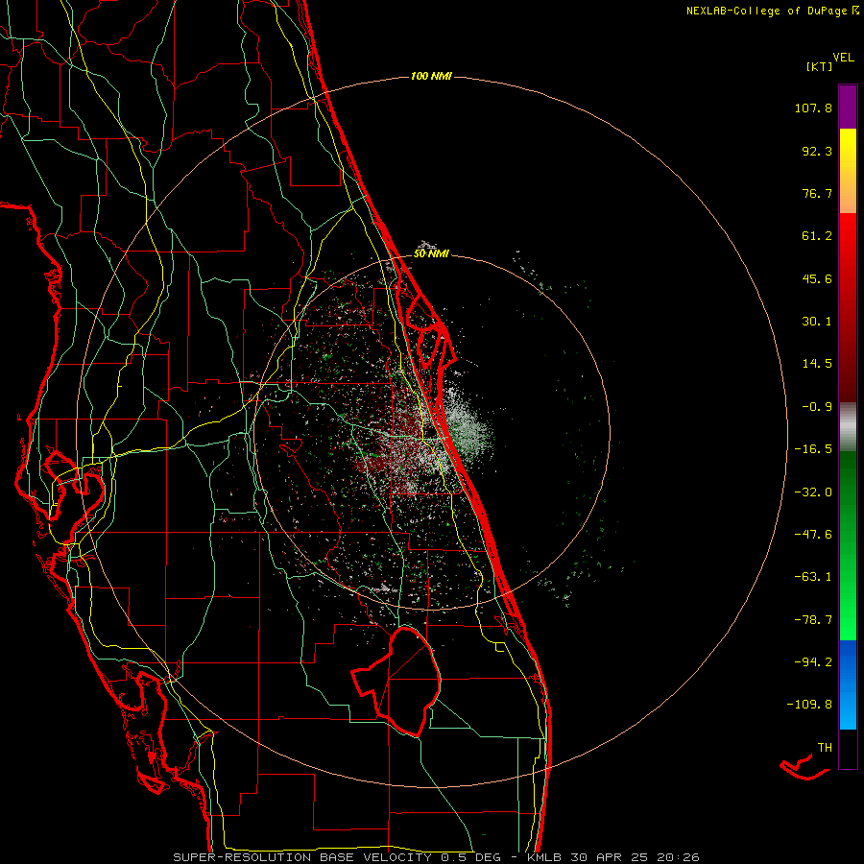864x864 pixels.
Task: Click the -47.6 velocity scale value
Action: point(813,535)
